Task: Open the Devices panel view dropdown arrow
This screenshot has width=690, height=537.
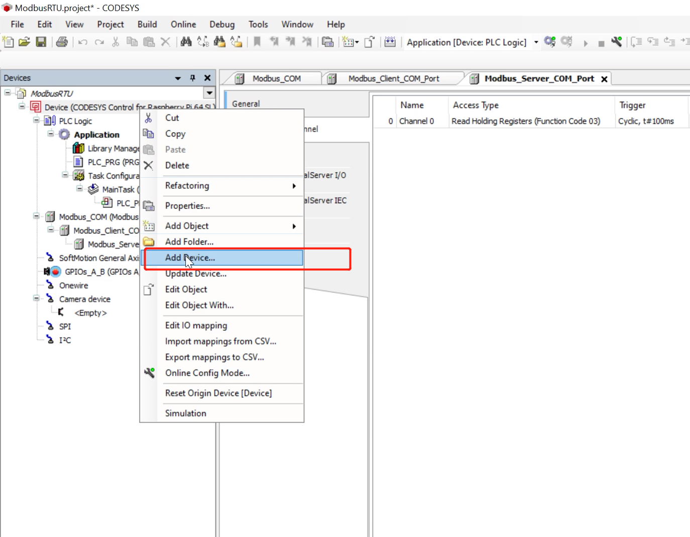Action: pos(178,78)
